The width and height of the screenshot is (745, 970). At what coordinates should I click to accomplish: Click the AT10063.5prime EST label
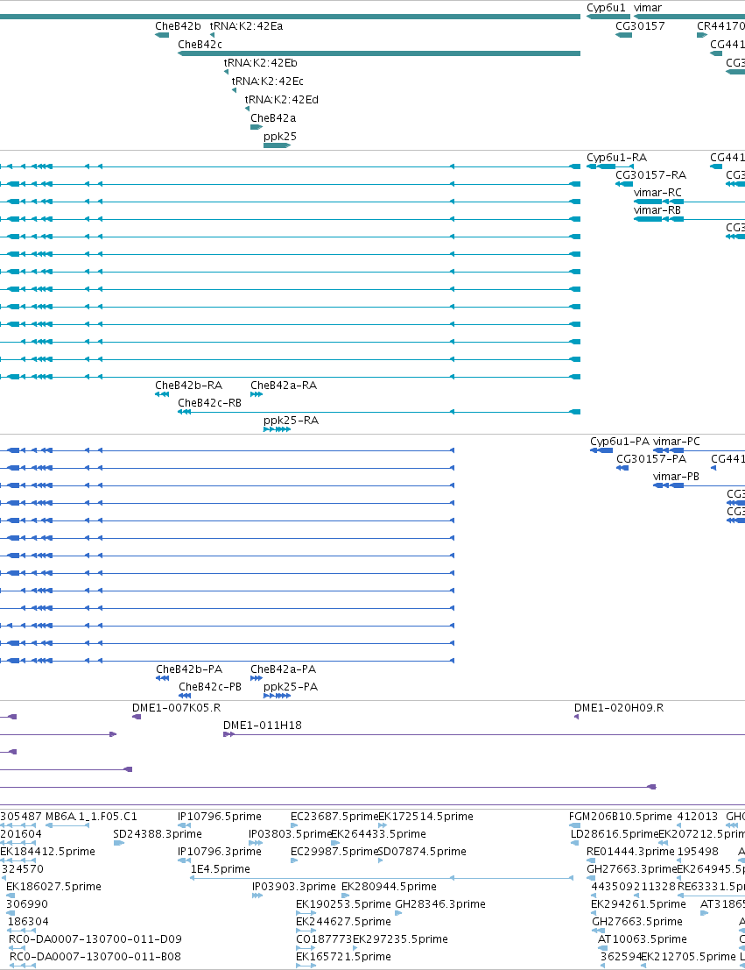[643, 939]
